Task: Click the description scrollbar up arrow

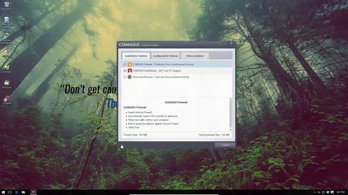Action: 231,99
